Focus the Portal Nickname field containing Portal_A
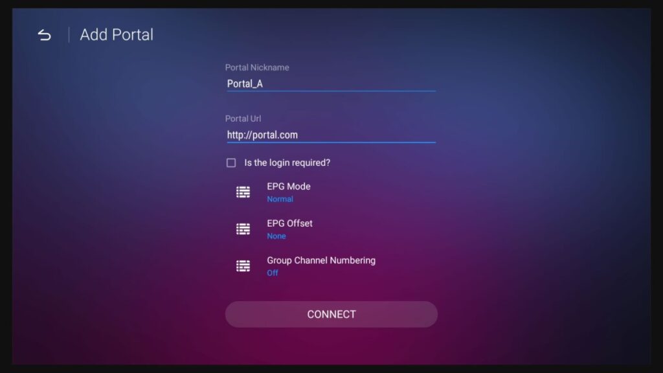 tap(331, 84)
